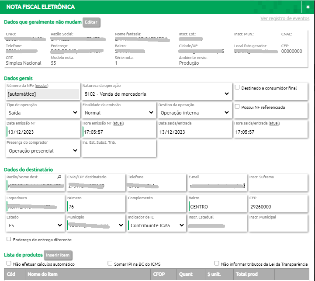The image size is (315, 281).
Task: Click the Quant column header
Action: [191, 274]
